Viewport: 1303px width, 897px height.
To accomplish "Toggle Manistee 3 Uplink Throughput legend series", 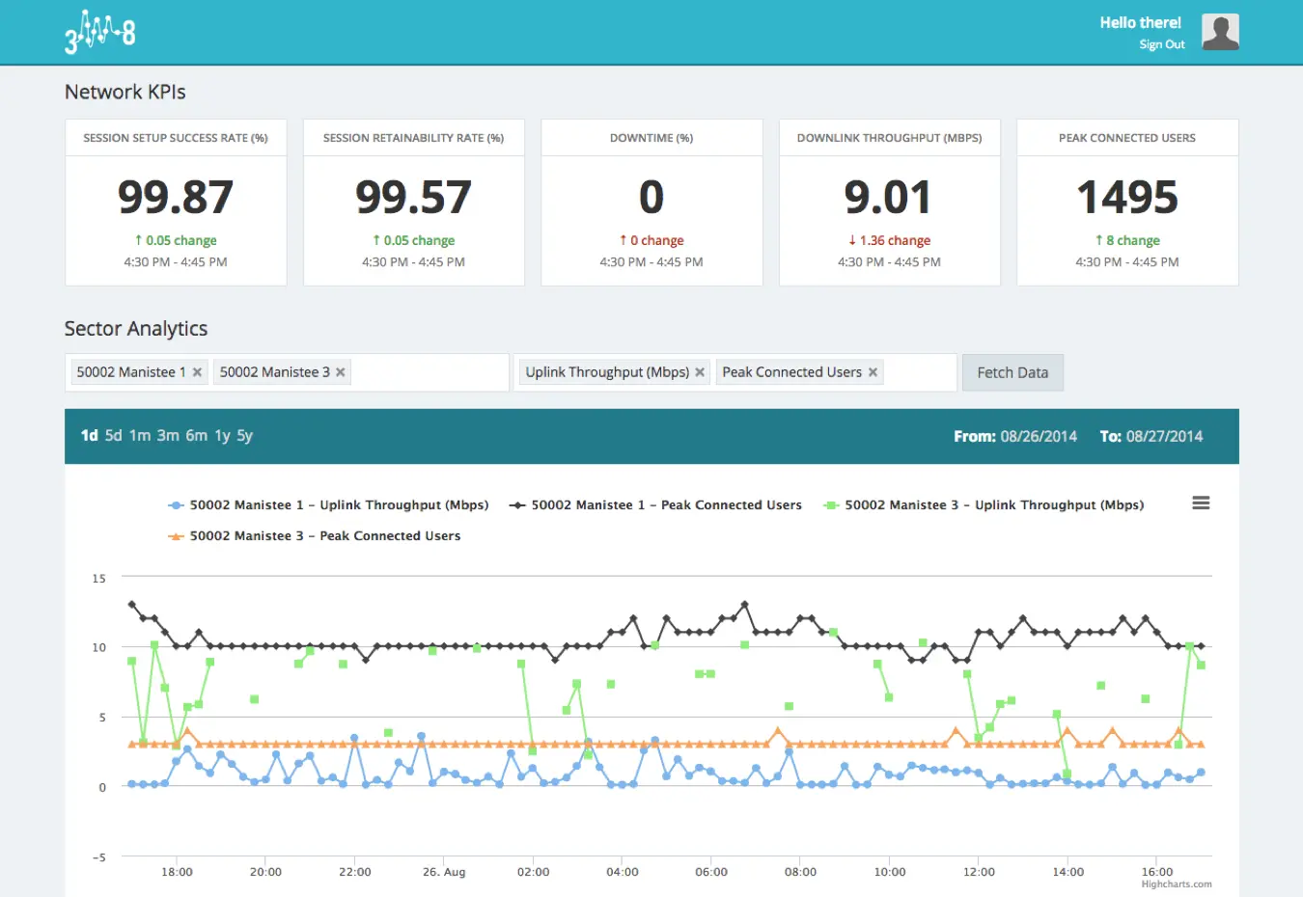I will (x=994, y=505).
